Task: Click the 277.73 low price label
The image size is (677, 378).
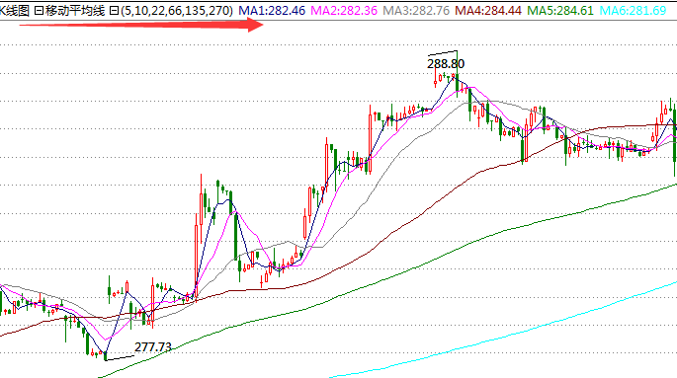Action: (153, 347)
